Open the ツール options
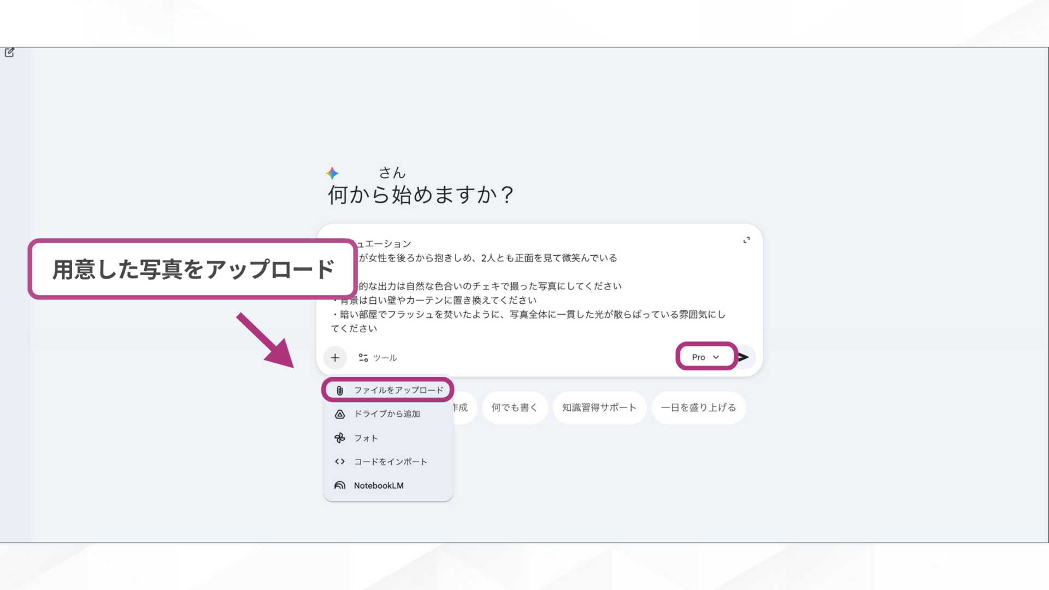Screen dimensions: 1049x590 377,357
